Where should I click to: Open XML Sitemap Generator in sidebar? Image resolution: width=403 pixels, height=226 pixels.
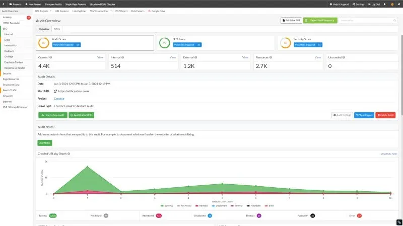(x=15, y=107)
